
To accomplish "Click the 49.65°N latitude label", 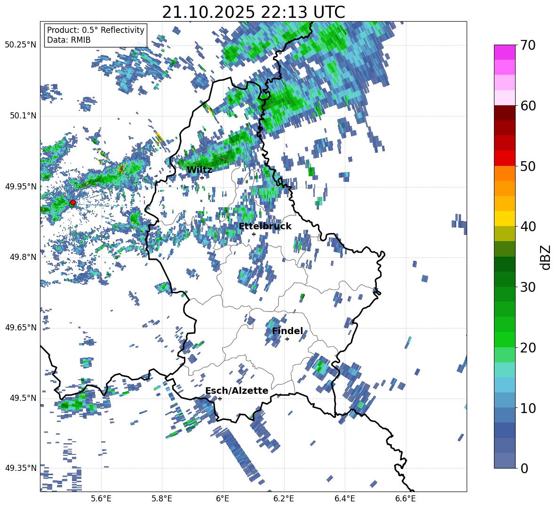I will (x=21, y=327).
